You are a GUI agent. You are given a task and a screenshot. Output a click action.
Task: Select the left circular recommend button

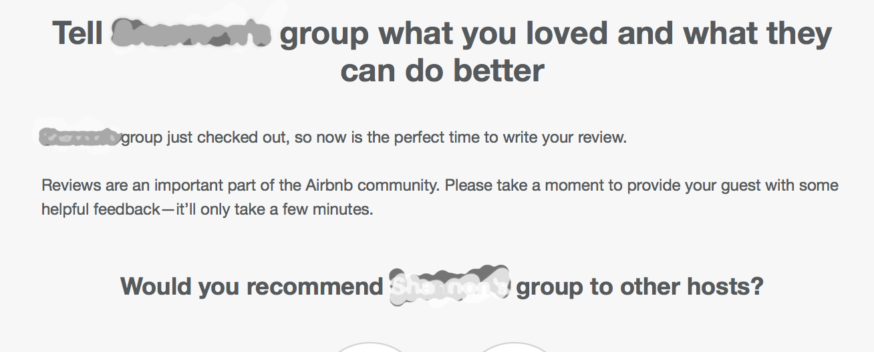click(370, 347)
